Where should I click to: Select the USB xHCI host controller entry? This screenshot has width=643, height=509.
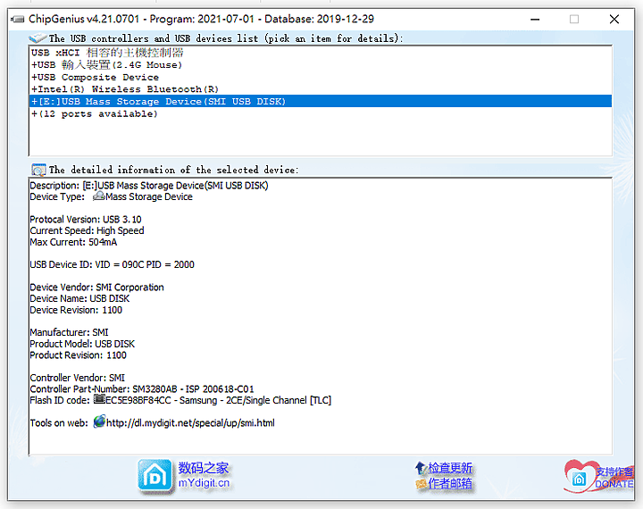coord(321,53)
